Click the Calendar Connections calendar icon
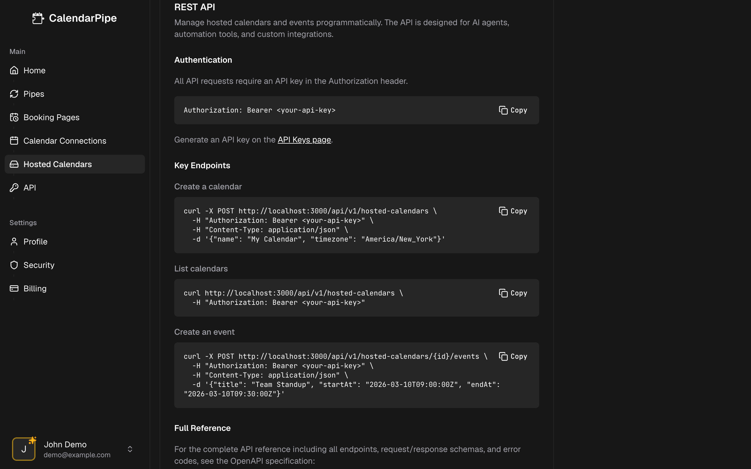 pos(14,140)
